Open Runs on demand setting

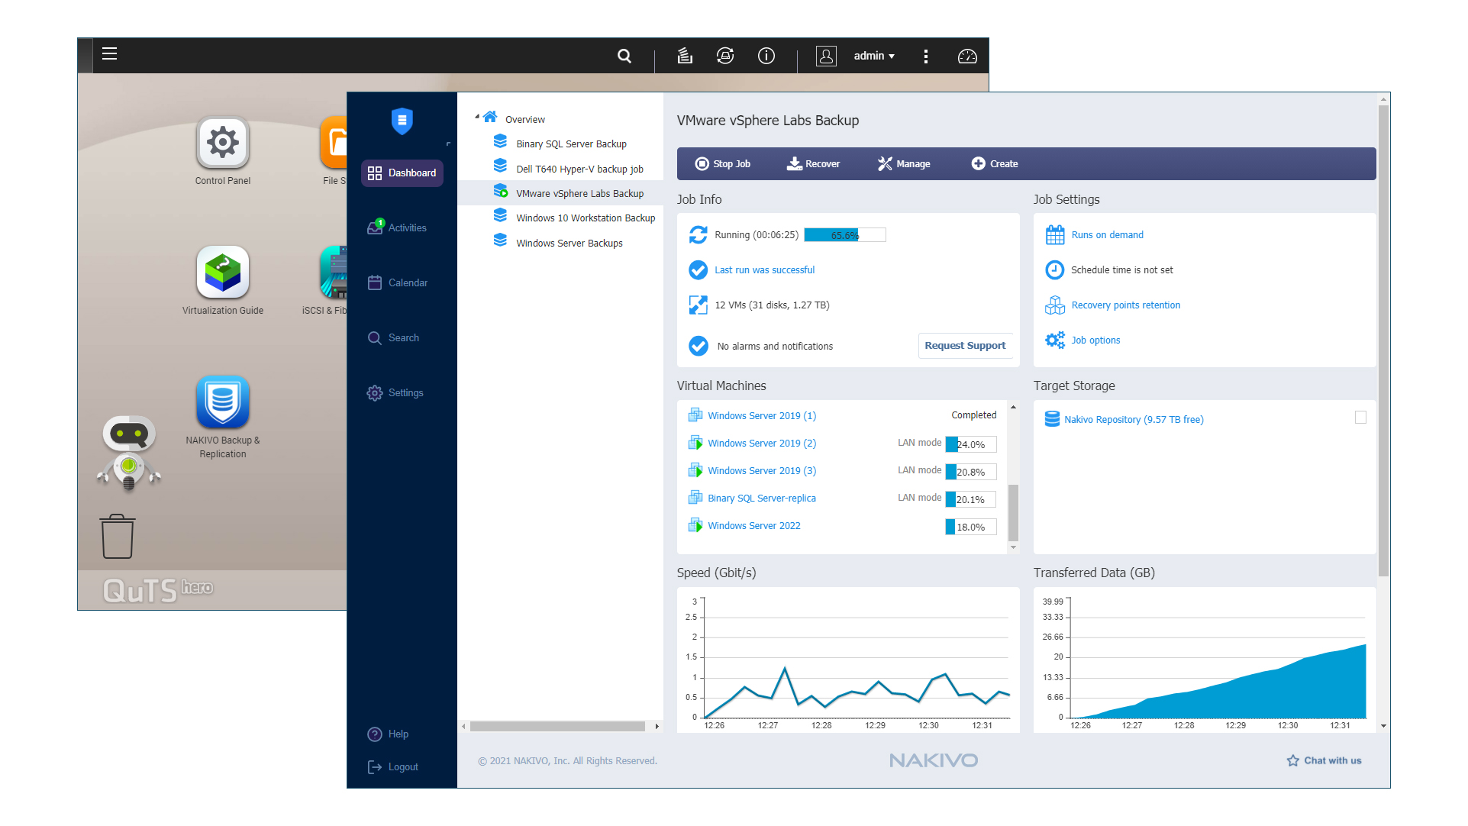tap(1107, 235)
